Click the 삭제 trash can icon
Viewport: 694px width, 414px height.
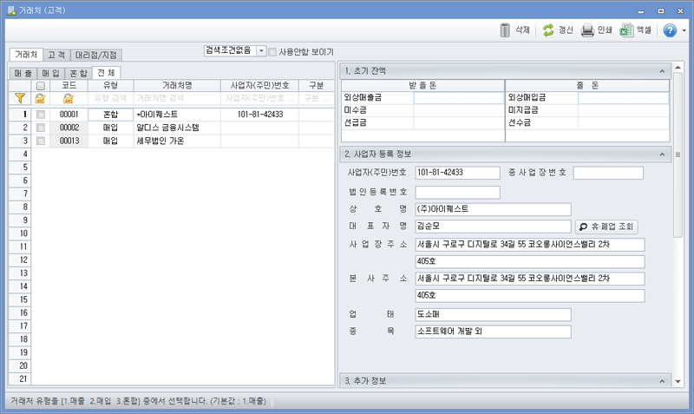[505, 30]
